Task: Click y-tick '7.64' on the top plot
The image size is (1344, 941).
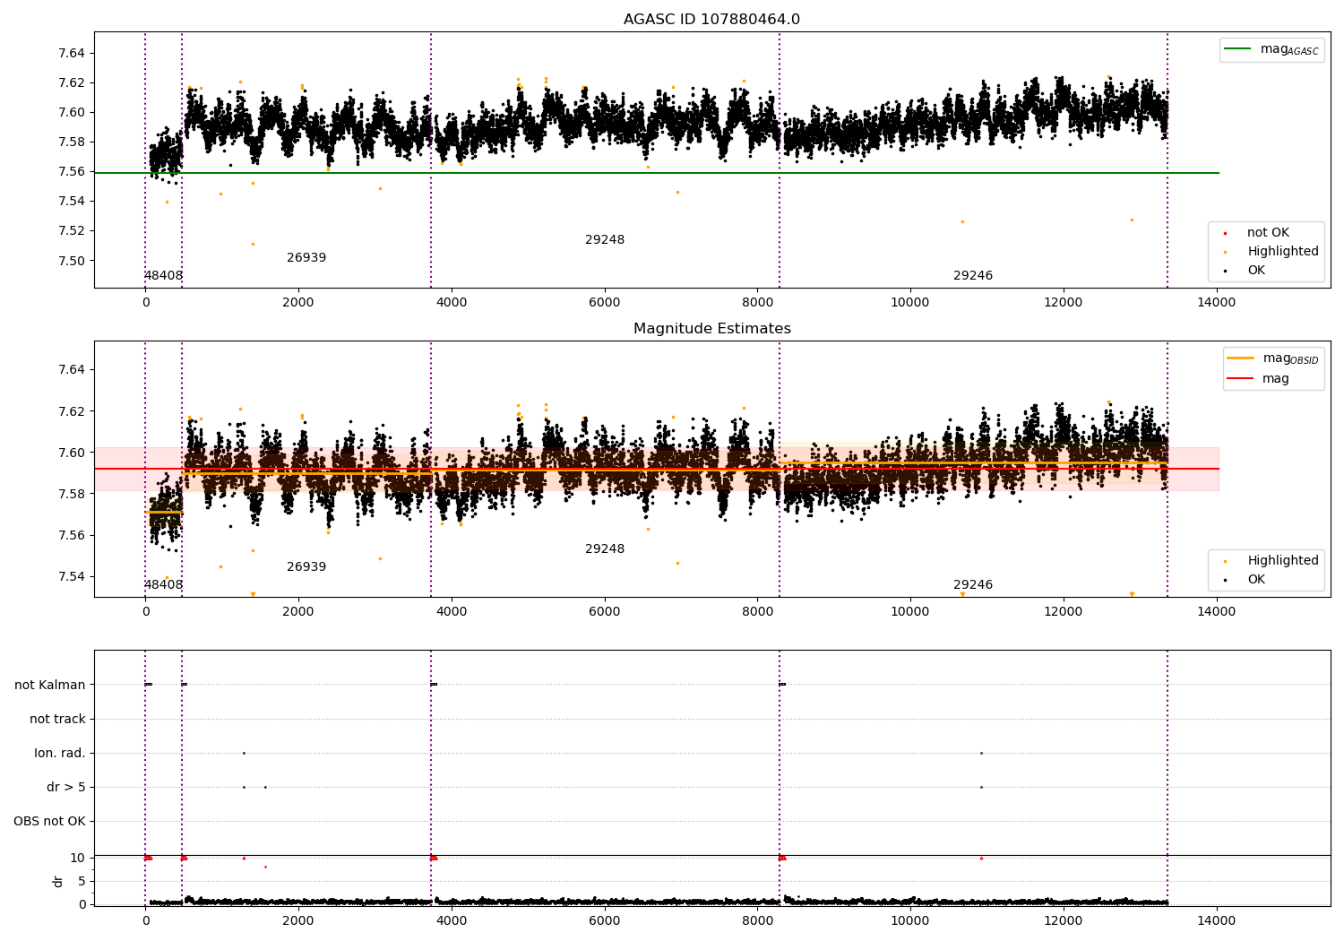Action: (72, 53)
